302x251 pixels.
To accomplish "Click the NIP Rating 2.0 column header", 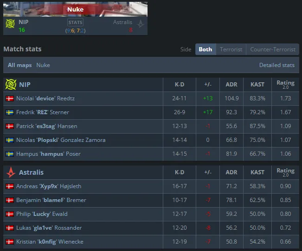I will 285,85.
